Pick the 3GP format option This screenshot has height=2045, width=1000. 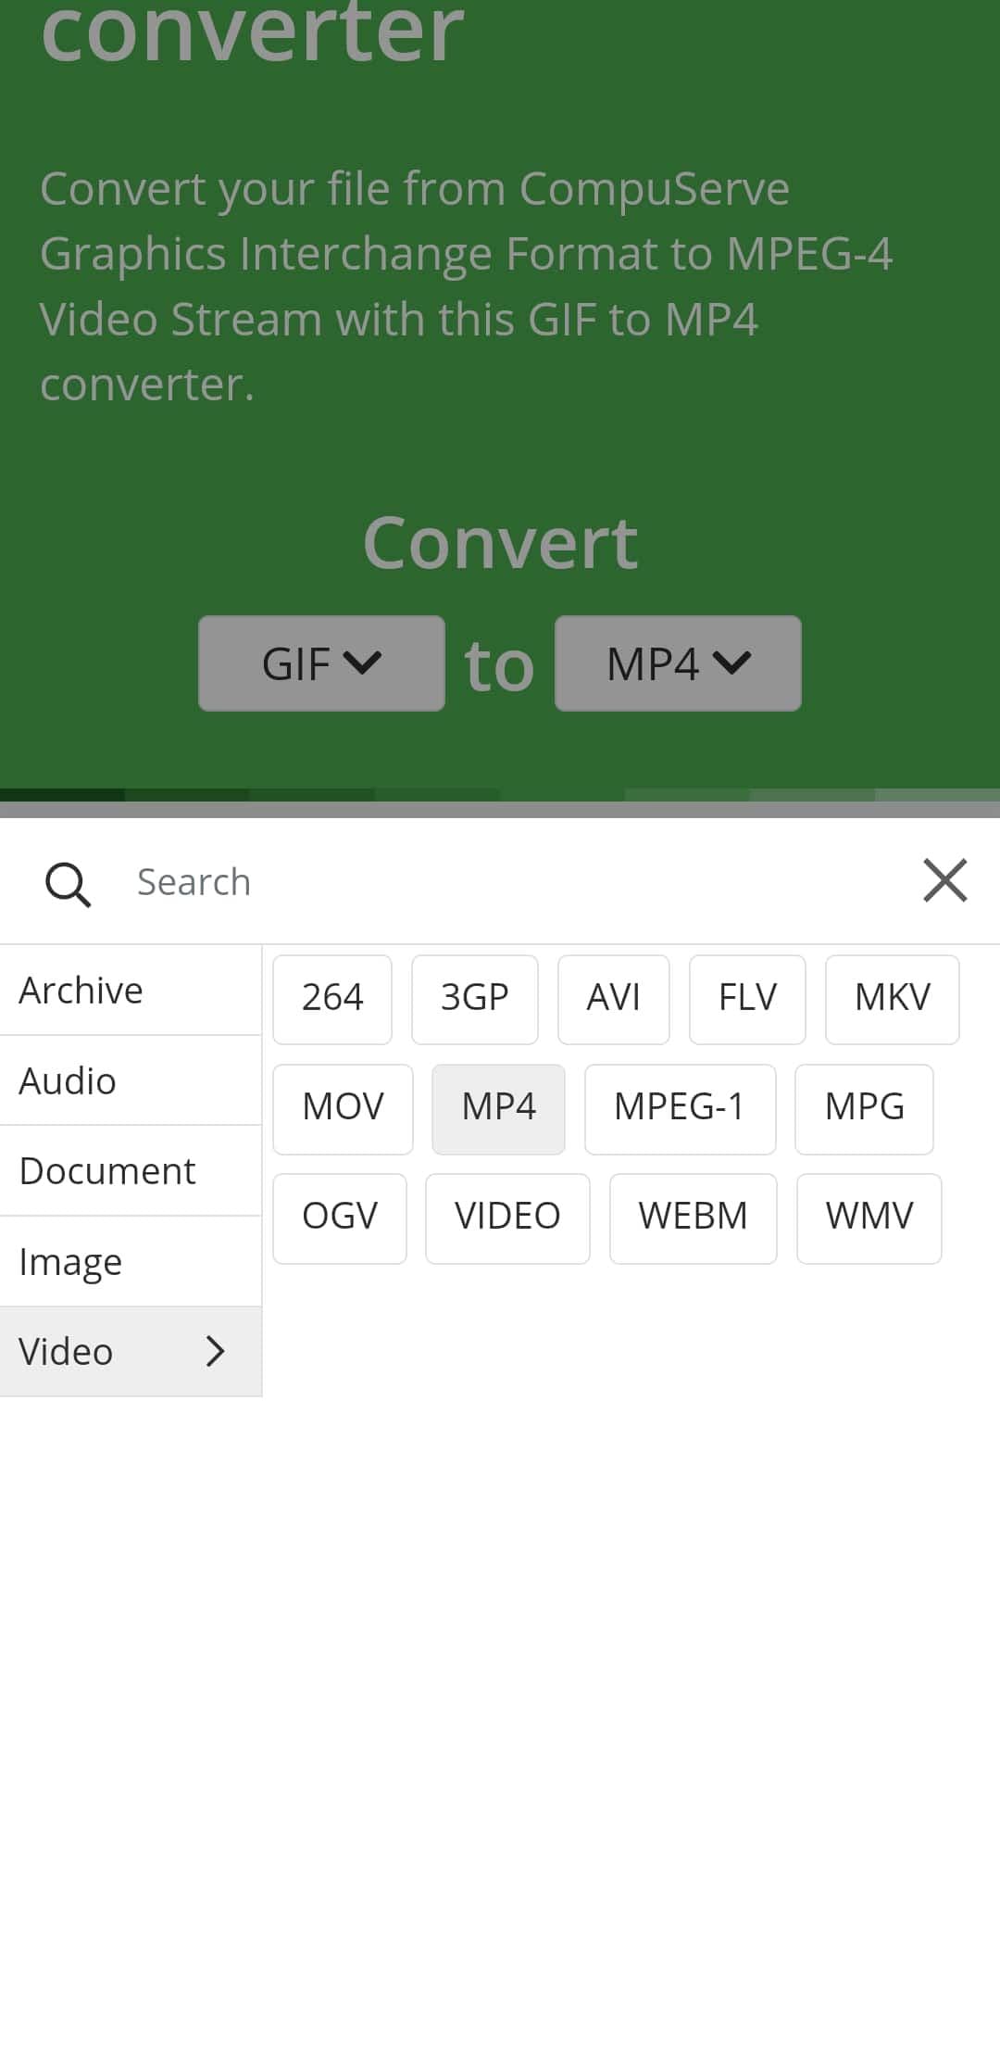pyautogui.click(x=474, y=999)
